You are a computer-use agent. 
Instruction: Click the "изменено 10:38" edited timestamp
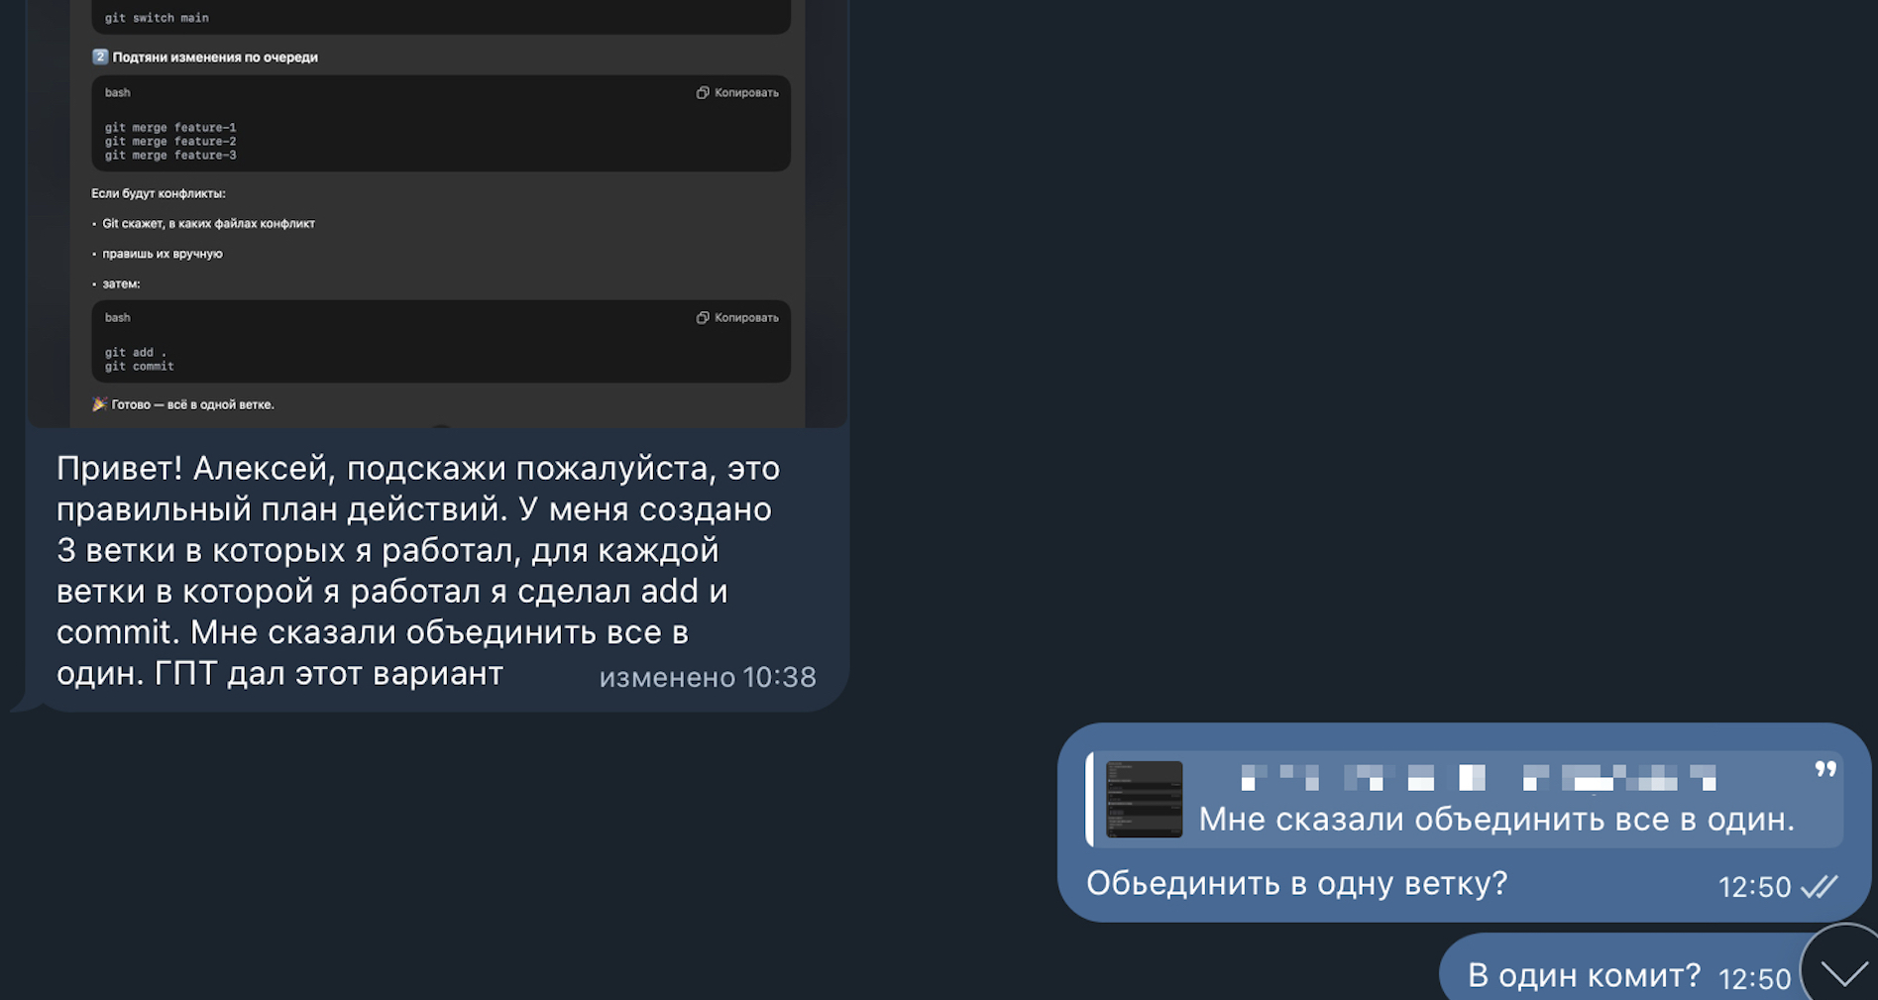pos(708,677)
